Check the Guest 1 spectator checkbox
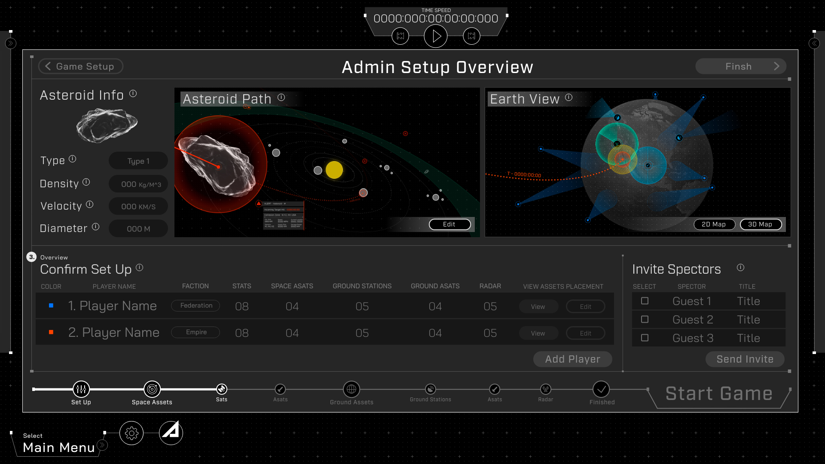Image resolution: width=825 pixels, height=464 pixels. pyautogui.click(x=645, y=301)
